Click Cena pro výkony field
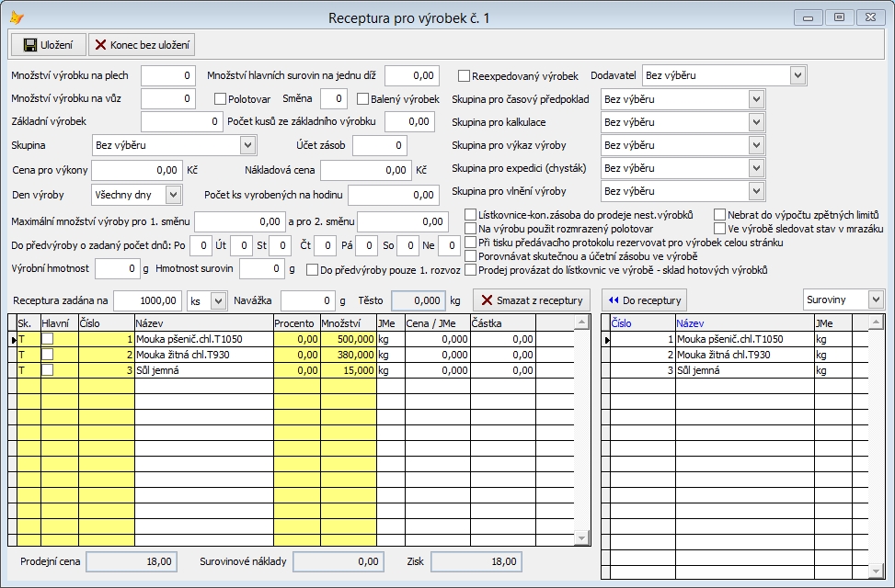Viewport: 895px width, 588px height. coord(137,170)
